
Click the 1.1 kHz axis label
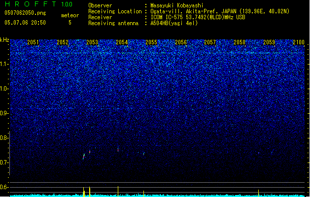4,64
